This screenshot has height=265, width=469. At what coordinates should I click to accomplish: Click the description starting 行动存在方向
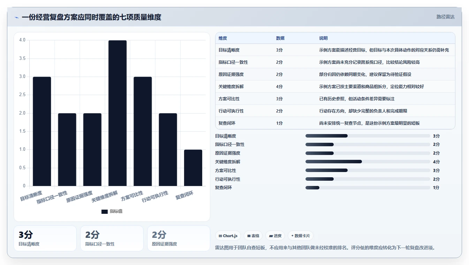click(x=363, y=111)
